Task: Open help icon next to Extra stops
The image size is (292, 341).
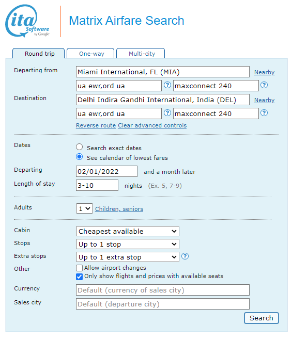Action: (x=185, y=256)
